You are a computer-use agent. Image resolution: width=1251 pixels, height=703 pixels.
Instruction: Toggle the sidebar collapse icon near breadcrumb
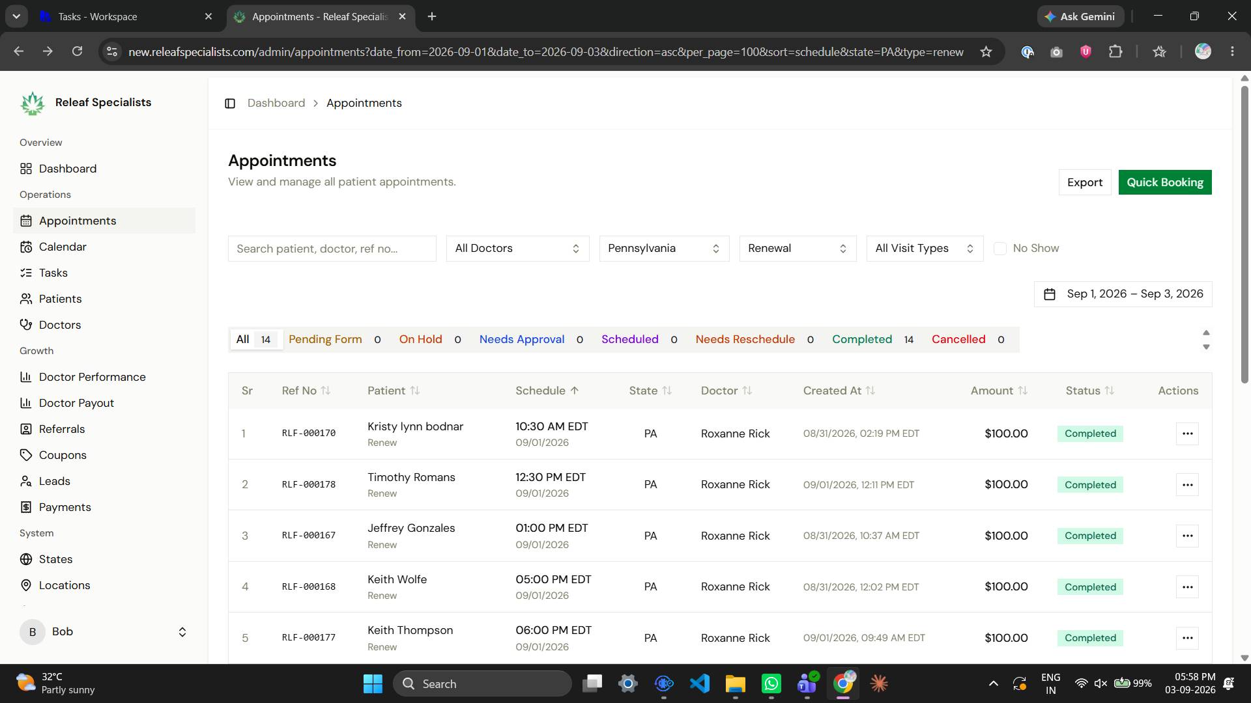pos(230,103)
